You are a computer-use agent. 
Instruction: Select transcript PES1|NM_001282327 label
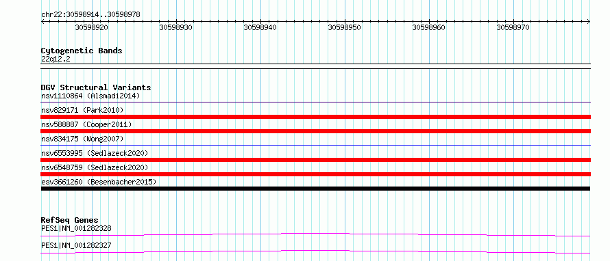click(x=76, y=245)
